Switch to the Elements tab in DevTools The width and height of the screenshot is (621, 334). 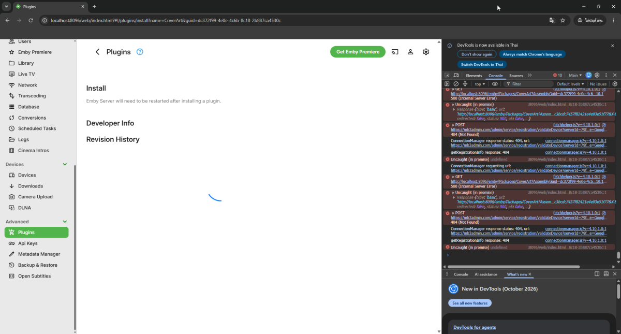point(474,76)
